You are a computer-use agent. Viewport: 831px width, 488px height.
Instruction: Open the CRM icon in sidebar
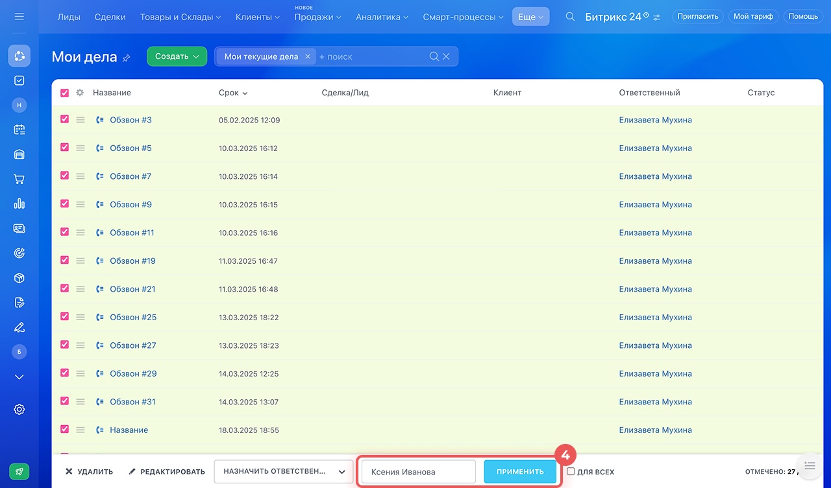[x=19, y=56]
